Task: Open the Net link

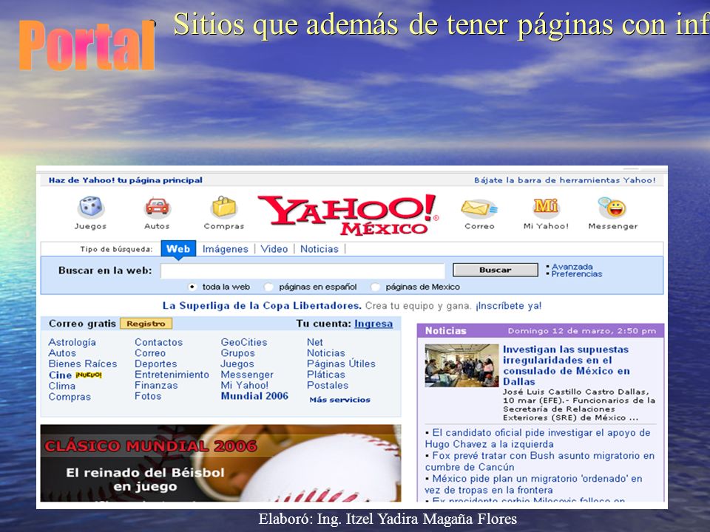Action: (x=315, y=342)
